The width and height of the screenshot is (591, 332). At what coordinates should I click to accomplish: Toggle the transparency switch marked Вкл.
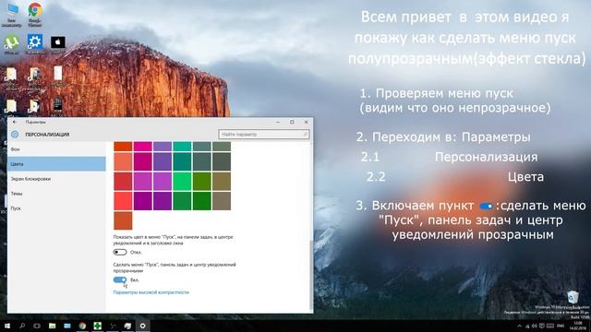[x=120, y=279]
